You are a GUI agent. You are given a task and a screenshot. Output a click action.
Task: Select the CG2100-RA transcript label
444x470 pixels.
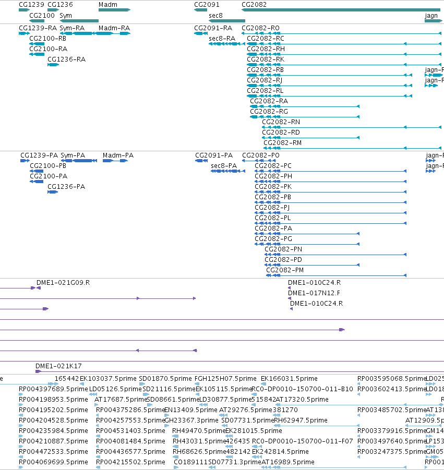coord(49,49)
